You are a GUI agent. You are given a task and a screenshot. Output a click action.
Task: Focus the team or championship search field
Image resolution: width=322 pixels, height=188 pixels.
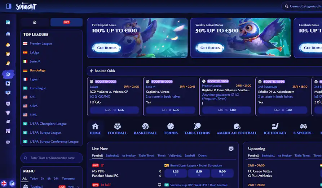click(52, 158)
